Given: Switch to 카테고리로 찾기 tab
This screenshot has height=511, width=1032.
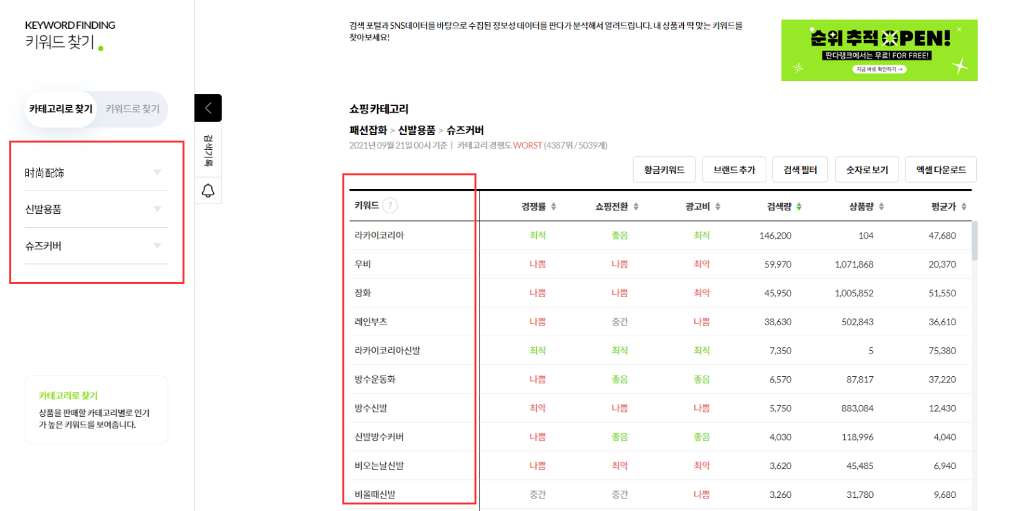Looking at the screenshot, I should (x=61, y=109).
